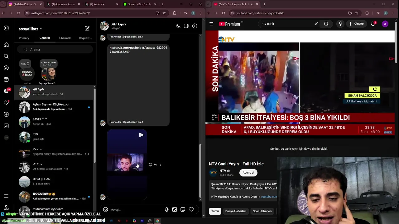Screen dimensions: 399x224
Task: Open Instagram Explore compass icon
Action: coord(6,68)
